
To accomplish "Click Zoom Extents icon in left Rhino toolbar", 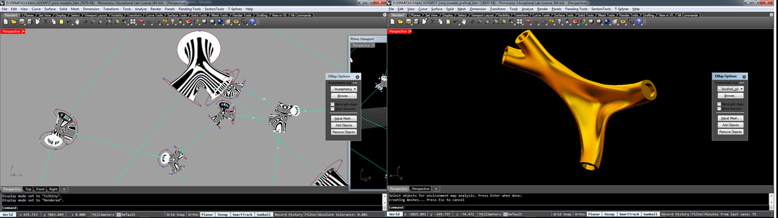I will coord(109,21).
